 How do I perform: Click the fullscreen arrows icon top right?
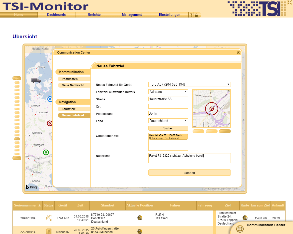[290, 3]
